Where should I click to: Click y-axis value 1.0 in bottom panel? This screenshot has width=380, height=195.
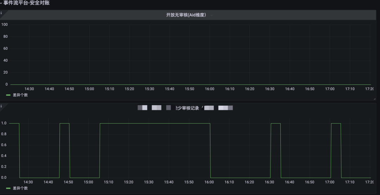[x=4, y=123]
